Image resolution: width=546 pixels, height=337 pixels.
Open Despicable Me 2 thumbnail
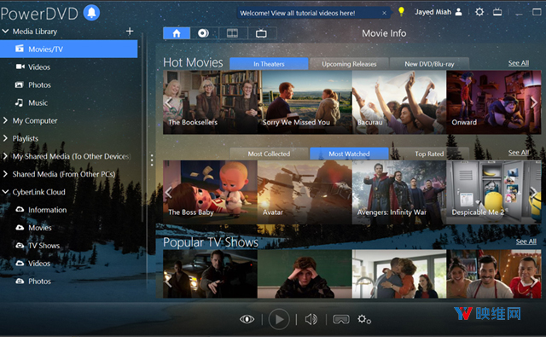[494, 192]
